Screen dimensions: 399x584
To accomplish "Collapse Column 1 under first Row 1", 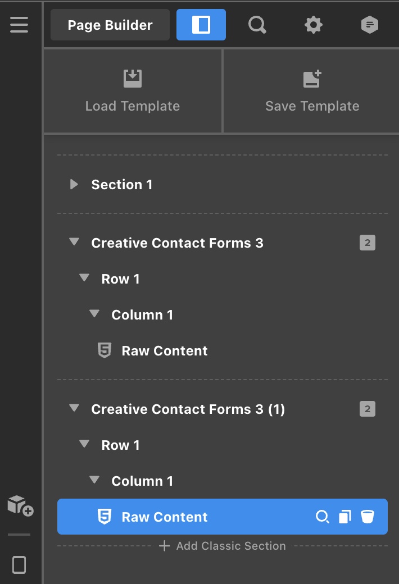I will coord(94,313).
